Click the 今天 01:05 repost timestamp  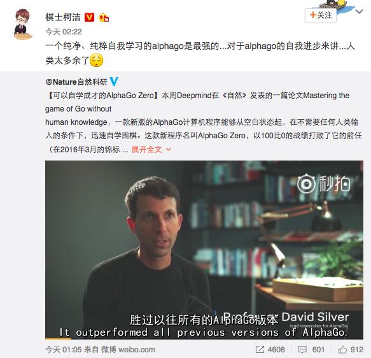pos(64,350)
